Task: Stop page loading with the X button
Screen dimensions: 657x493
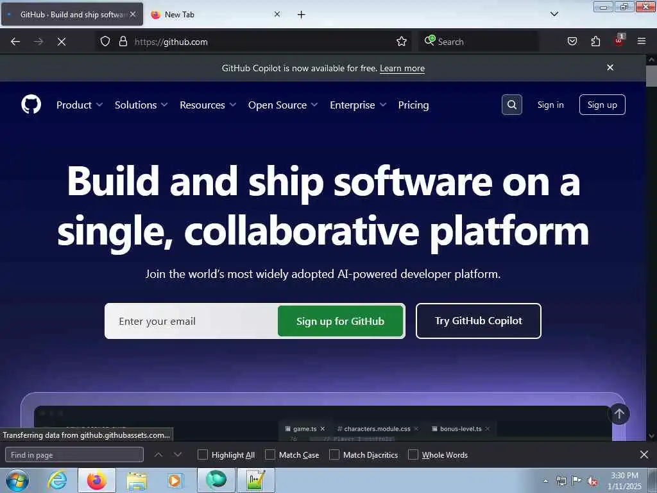Action: point(62,42)
